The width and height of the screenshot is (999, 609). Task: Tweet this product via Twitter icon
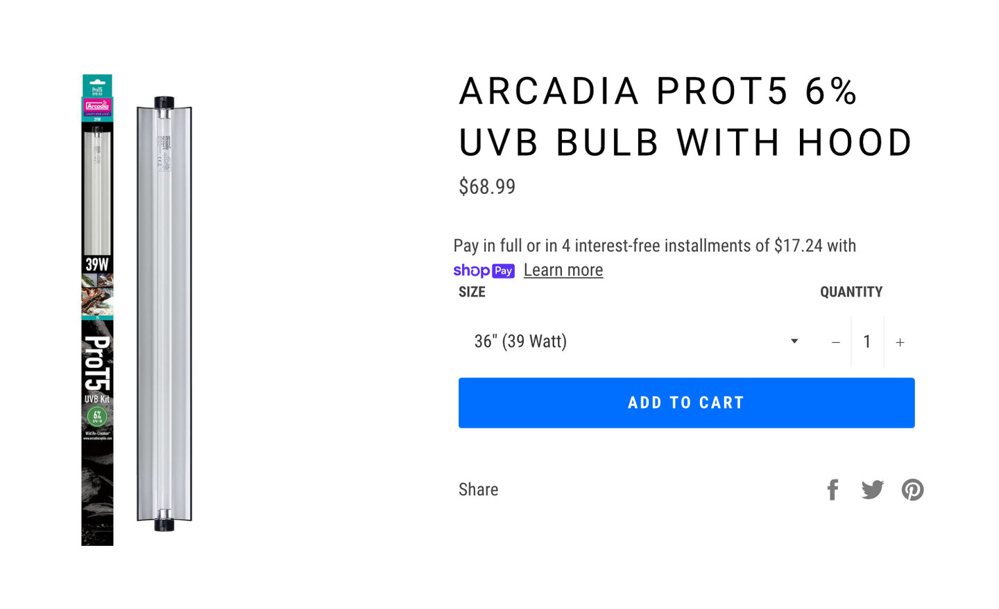tap(872, 490)
